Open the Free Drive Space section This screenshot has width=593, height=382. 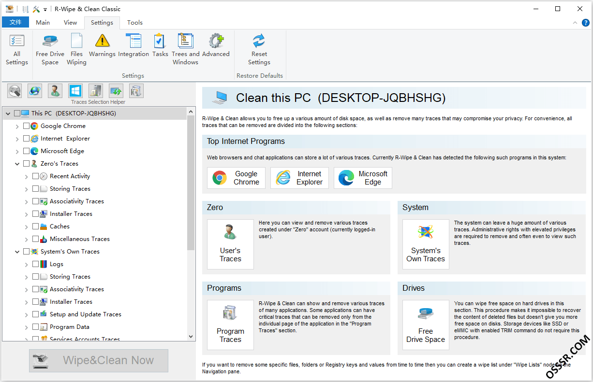click(x=426, y=325)
